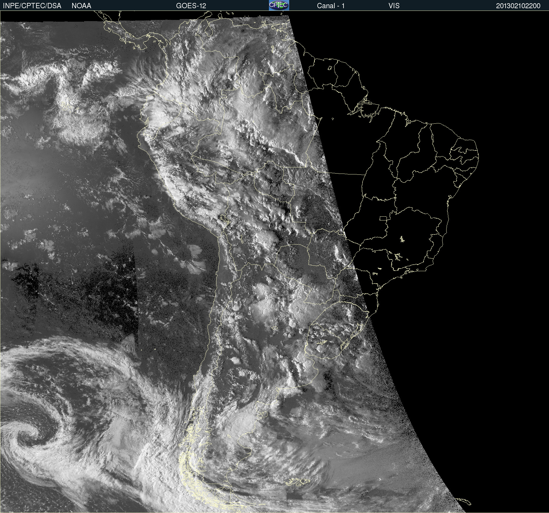
Task: Click the GOES-12 satellite label
Action: pyautogui.click(x=191, y=6)
